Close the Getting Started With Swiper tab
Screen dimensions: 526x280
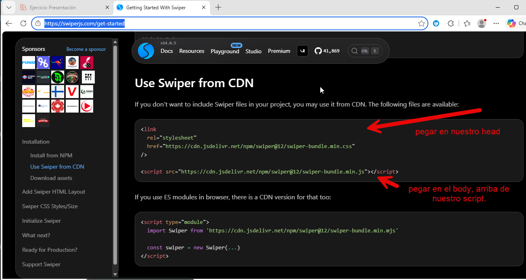coord(204,7)
